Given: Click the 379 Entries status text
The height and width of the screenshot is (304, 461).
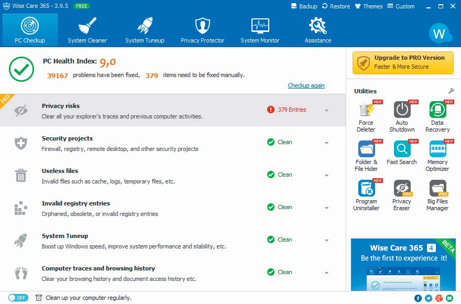Looking at the screenshot, I should coord(292,110).
